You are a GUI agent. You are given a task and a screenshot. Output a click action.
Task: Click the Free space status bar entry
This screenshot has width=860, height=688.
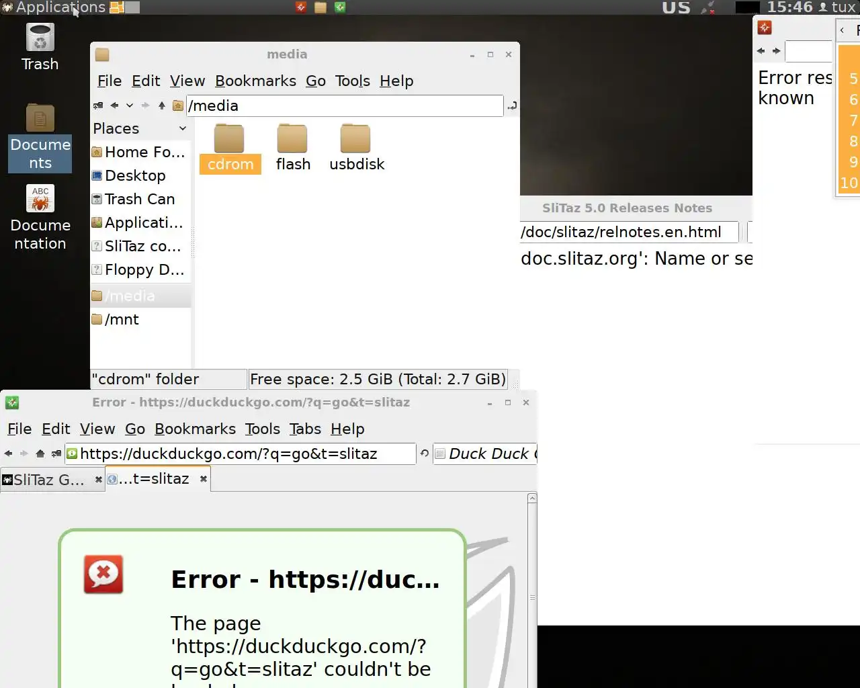378,379
